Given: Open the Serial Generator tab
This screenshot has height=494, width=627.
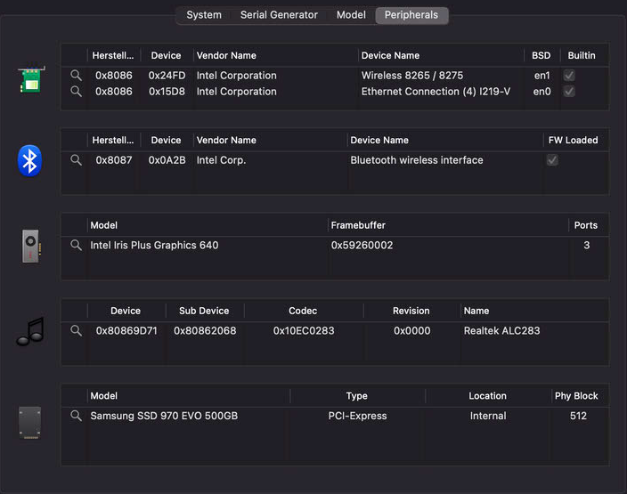Looking at the screenshot, I should (279, 15).
